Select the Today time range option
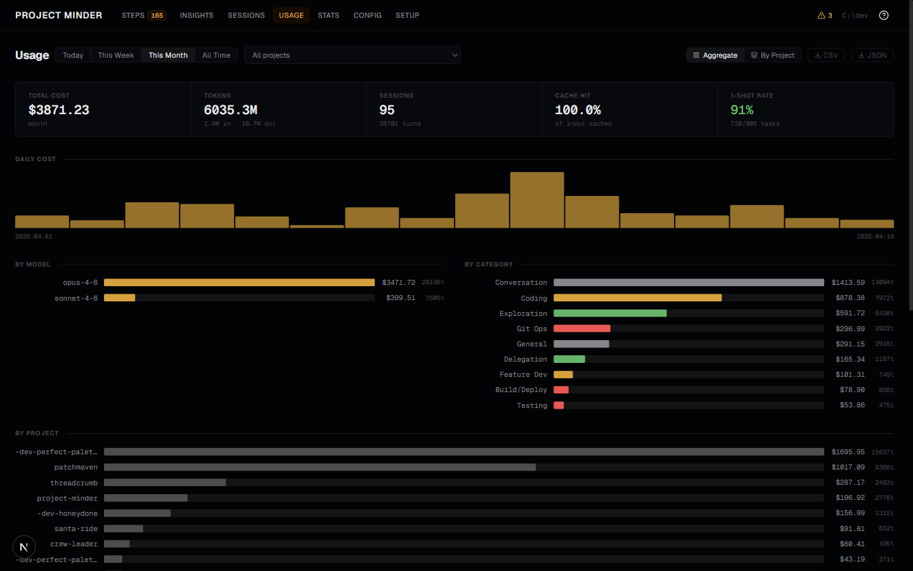913x571 pixels. [x=72, y=55]
